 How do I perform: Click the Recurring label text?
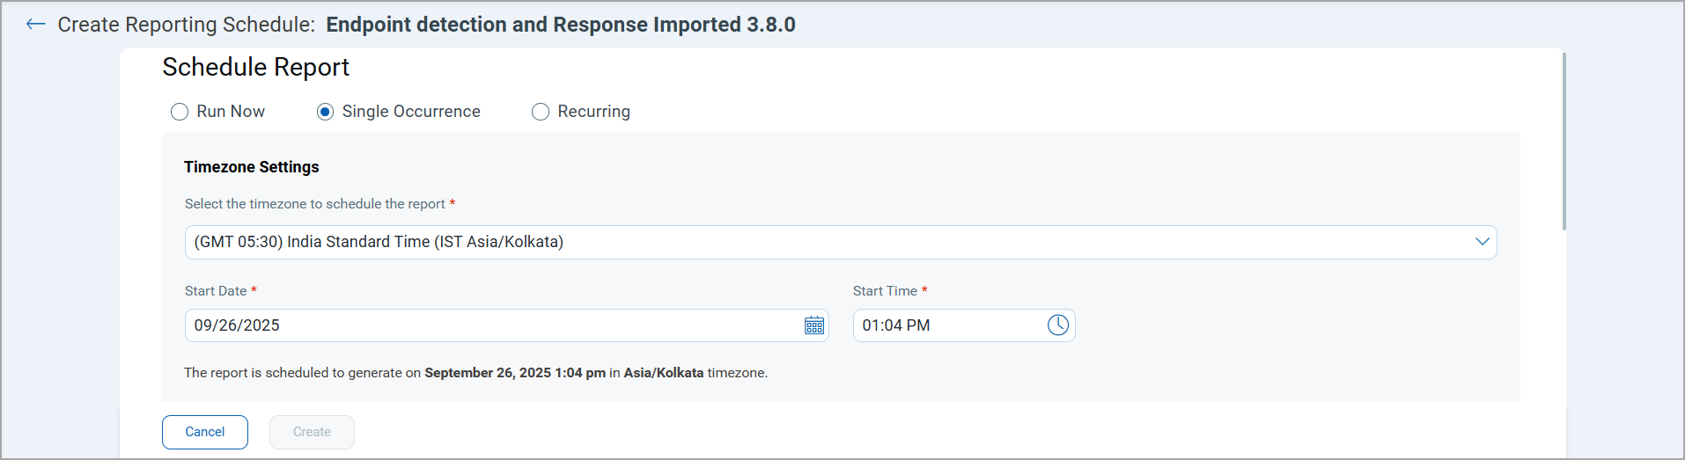[x=594, y=112]
